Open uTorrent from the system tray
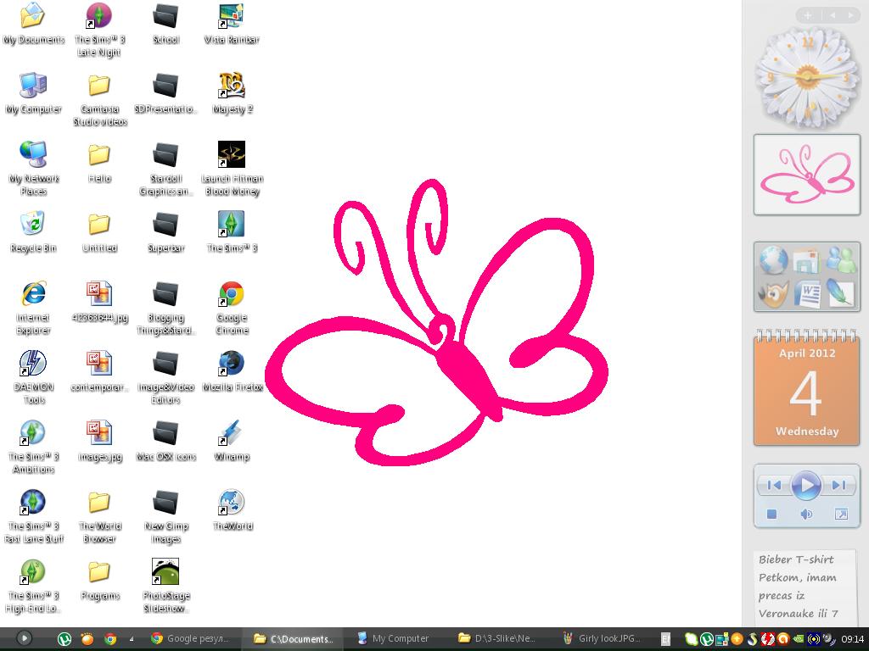Image resolution: width=869 pixels, height=651 pixels. (708, 638)
